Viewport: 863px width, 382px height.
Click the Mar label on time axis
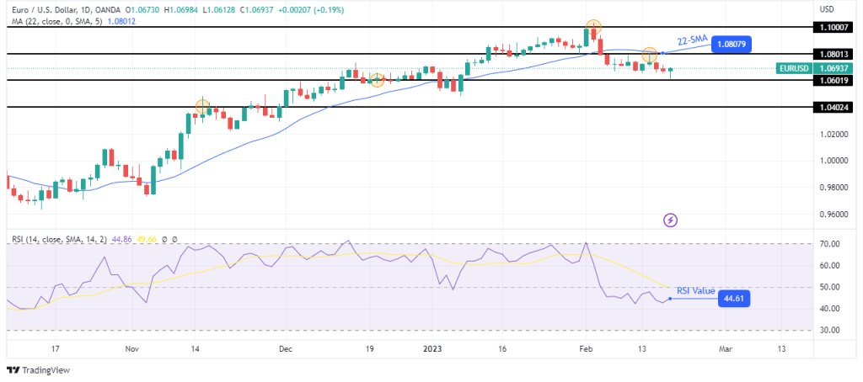726,349
